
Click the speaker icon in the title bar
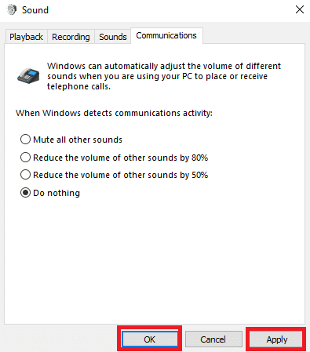[x=11, y=10]
